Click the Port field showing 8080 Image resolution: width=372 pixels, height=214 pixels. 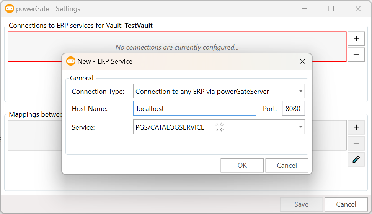[293, 108]
